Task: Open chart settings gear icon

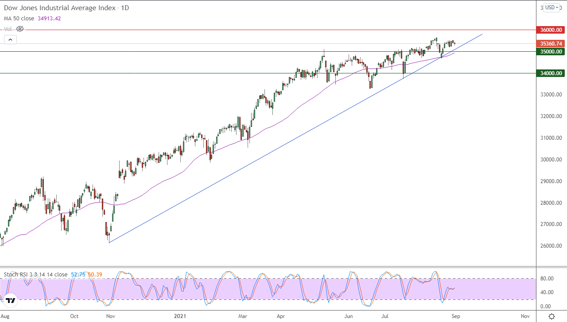Action: click(551, 316)
